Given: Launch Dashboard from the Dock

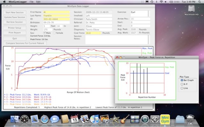Looking at the screenshot, I should coord(25,119).
